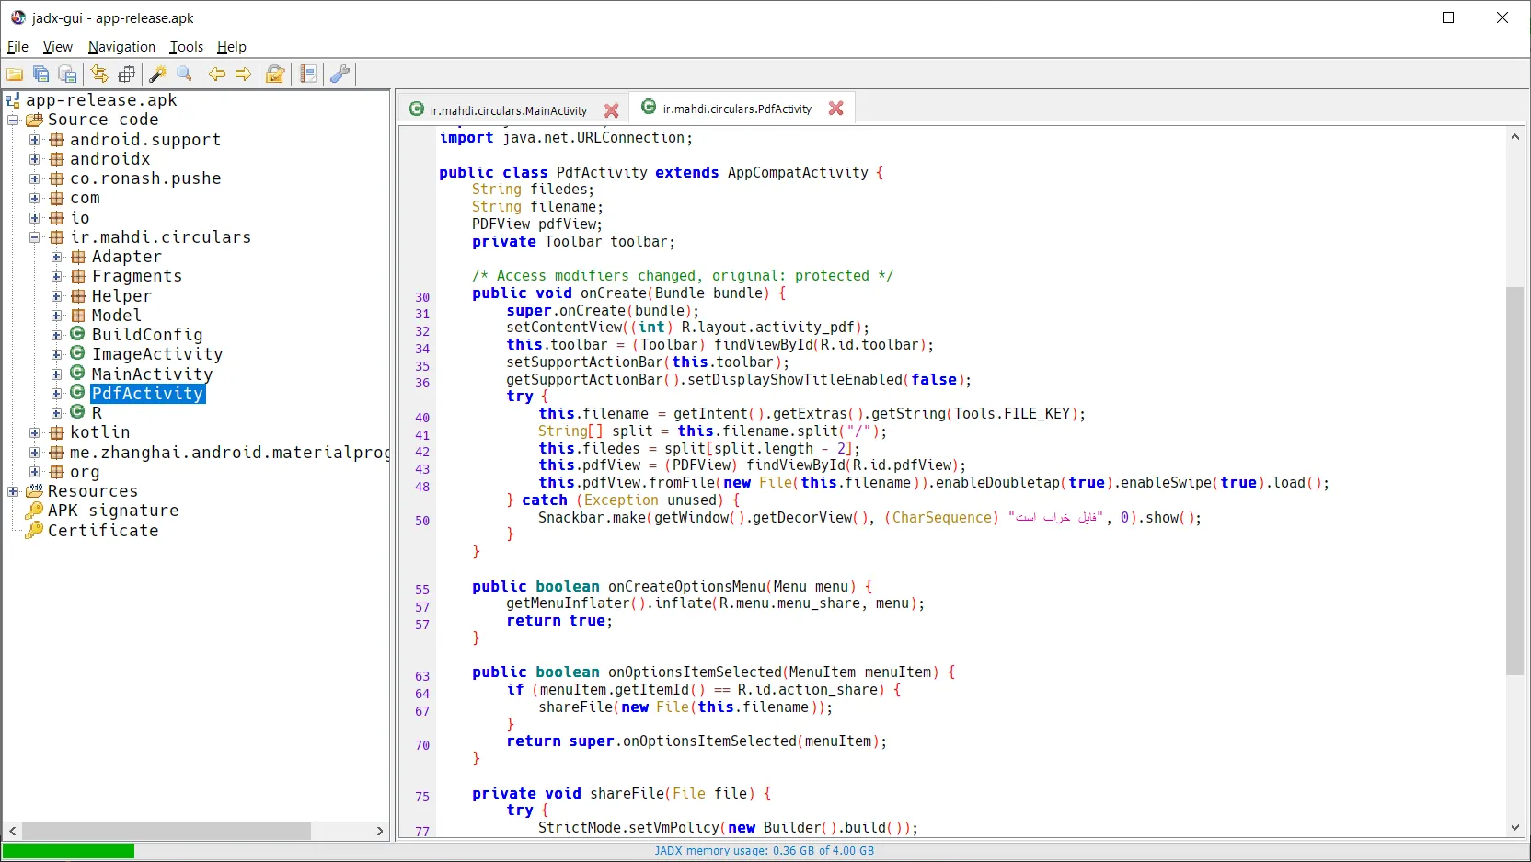Open the Navigation menu

(121, 47)
